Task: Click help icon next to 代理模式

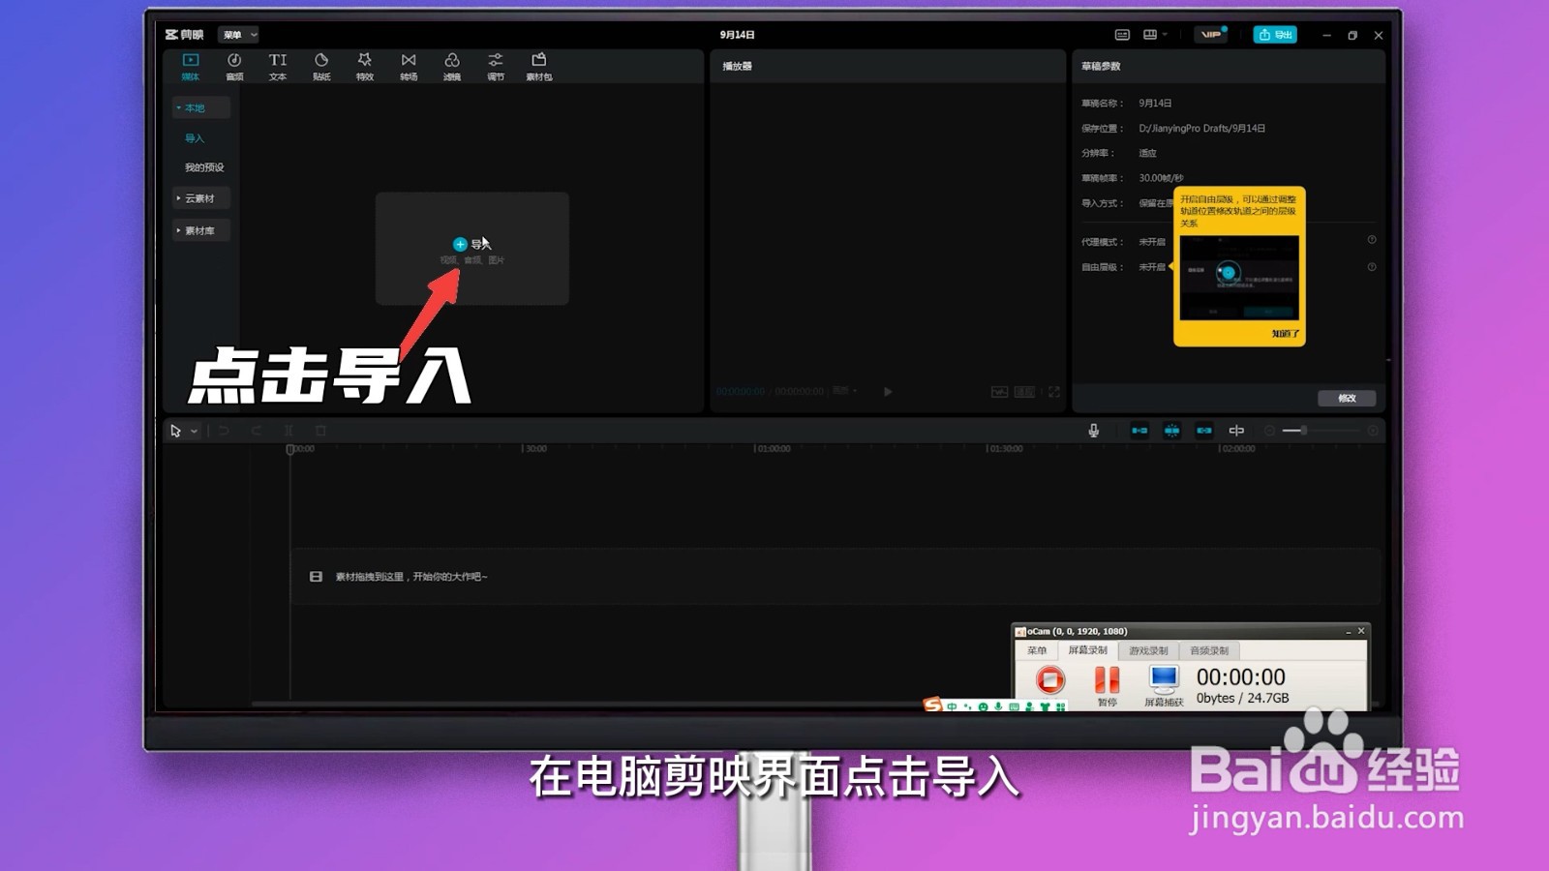Action: click(x=1372, y=240)
